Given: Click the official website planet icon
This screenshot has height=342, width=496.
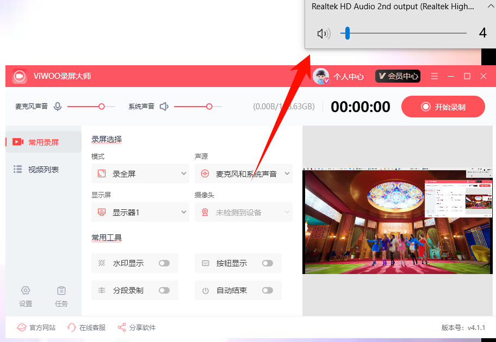Looking at the screenshot, I should click(x=22, y=327).
